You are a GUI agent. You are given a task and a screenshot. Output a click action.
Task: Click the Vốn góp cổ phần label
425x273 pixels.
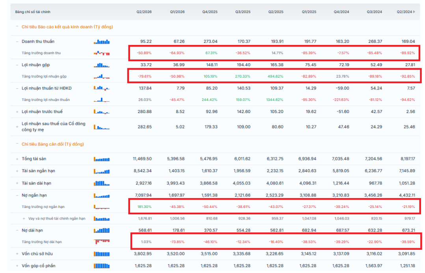39,266
